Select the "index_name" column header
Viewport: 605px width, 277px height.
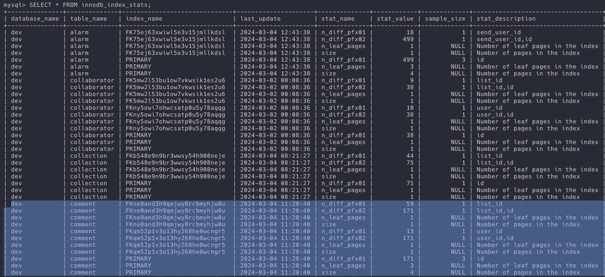(x=144, y=18)
